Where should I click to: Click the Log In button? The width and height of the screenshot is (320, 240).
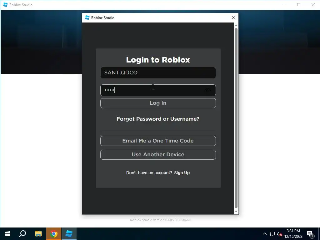(x=158, y=103)
